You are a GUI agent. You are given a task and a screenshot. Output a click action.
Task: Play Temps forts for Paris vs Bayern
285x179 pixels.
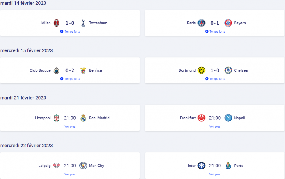[215, 31]
